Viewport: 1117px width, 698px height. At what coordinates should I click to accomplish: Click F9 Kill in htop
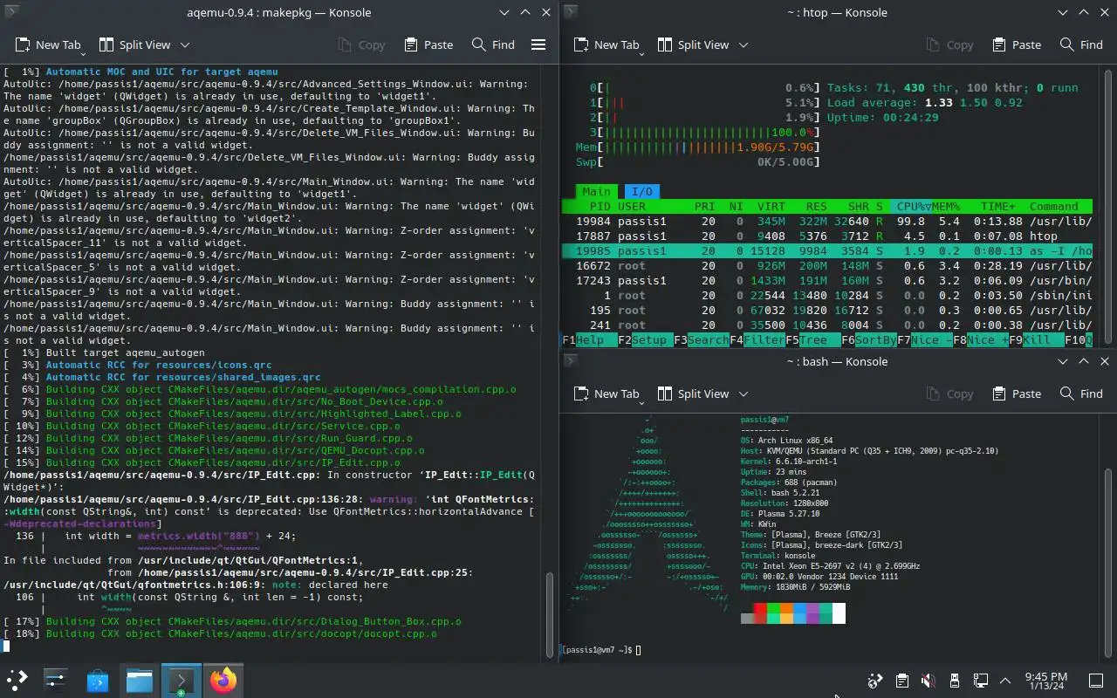point(1037,340)
